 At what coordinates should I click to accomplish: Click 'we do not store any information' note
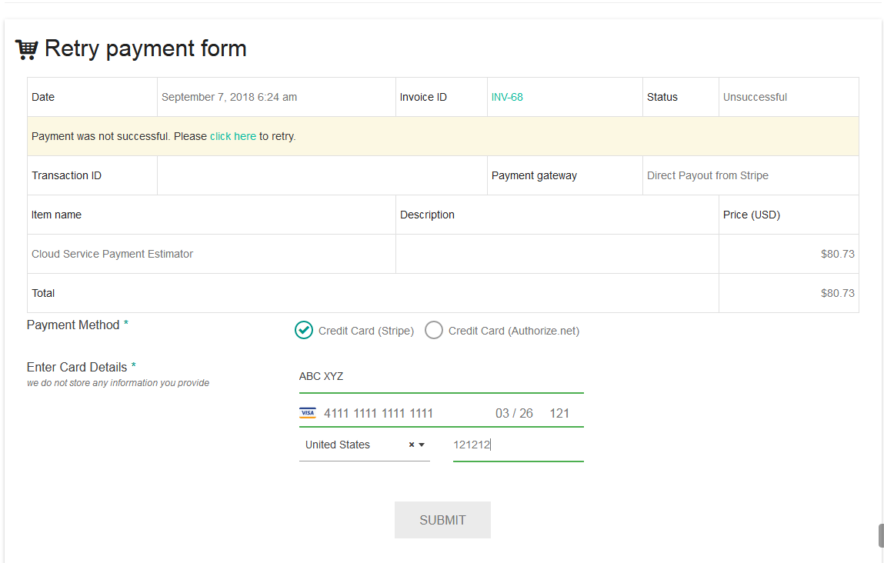tap(118, 383)
